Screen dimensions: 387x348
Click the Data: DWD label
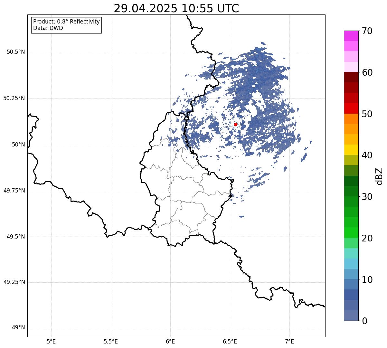(x=48, y=28)
